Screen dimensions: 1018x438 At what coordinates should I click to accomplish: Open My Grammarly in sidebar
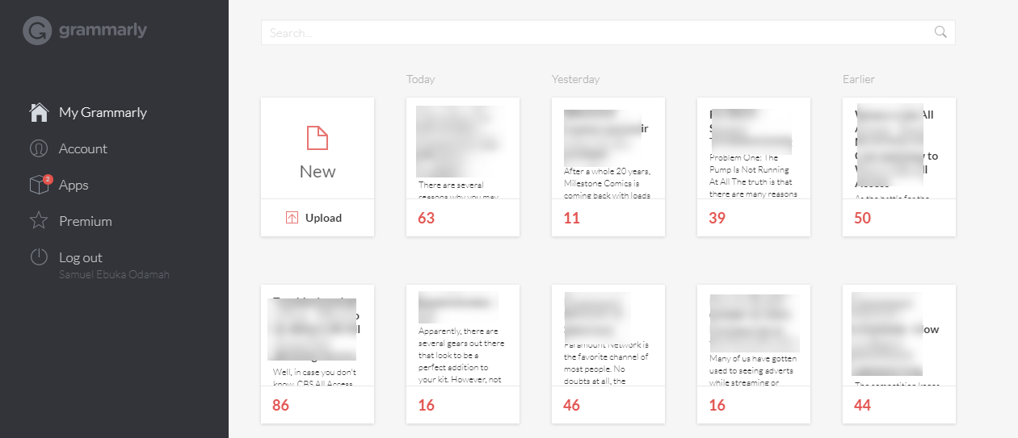tap(103, 112)
